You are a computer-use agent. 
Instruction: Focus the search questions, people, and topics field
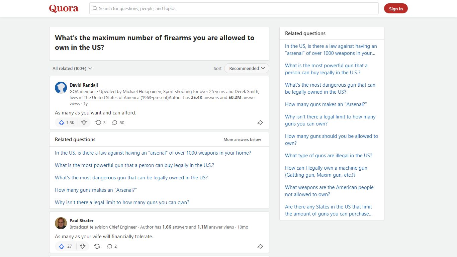234,8
